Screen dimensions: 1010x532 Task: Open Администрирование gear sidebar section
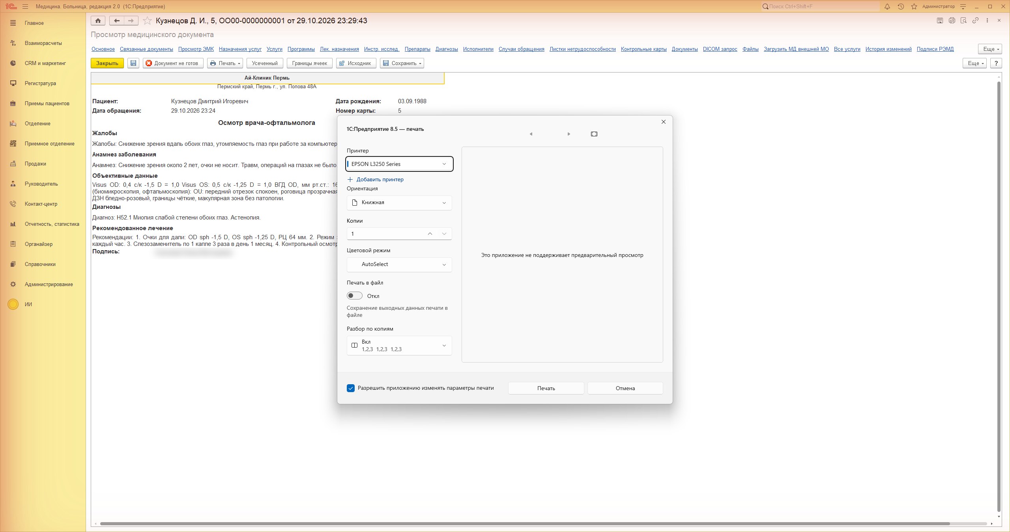[43, 284]
